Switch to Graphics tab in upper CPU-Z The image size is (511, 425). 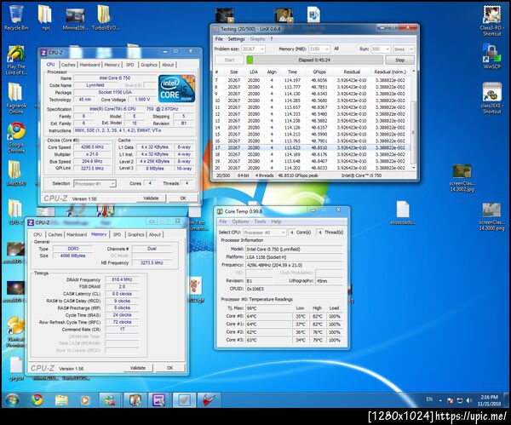pyautogui.click(x=149, y=65)
